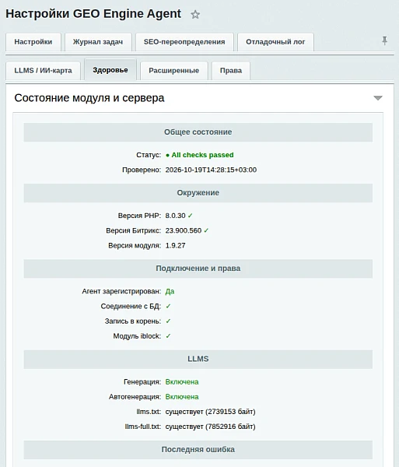This screenshot has width=399, height=467.
Task: Click the Запись в корень: label
Action: click(133, 321)
